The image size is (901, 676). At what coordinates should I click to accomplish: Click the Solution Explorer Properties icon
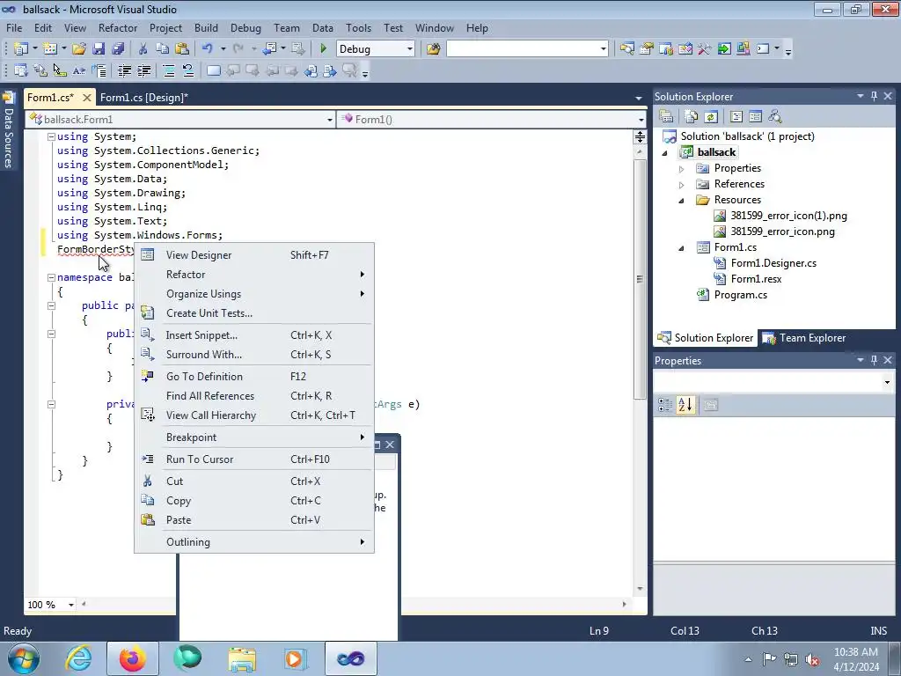click(666, 117)
